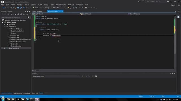Click the Open File folder icon
The height and width of the screenshot is (101, 181).
click(x=15, y=8)
